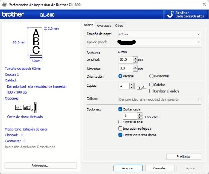
Task: Click the Asistencia... button
Action: pos(41,166)
